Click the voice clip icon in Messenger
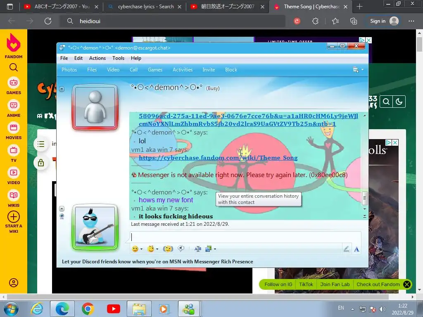The width and height of the screenshot is (423, 317). [x=181, y=248]
